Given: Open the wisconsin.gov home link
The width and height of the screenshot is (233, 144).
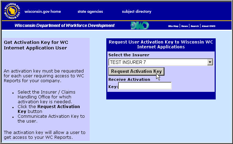Looking at the screenshot, I should click(43, 11).
